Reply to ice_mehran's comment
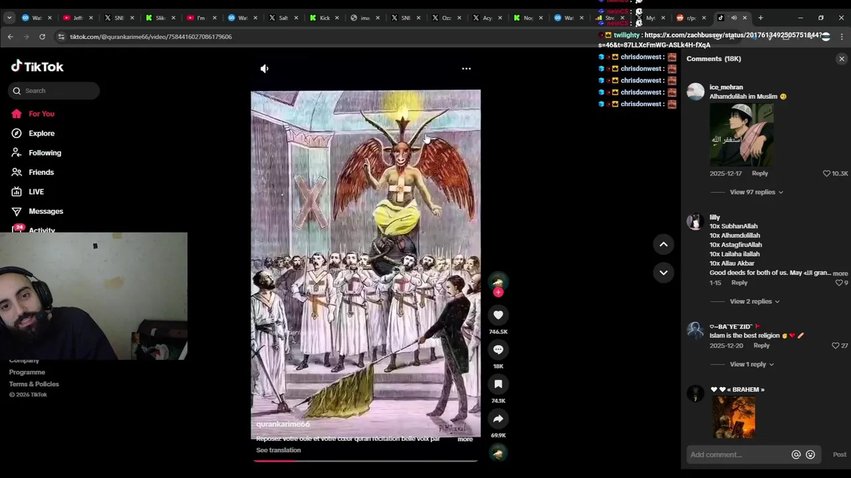This screenshot has height=478, width=851. [x=760, y=173]
